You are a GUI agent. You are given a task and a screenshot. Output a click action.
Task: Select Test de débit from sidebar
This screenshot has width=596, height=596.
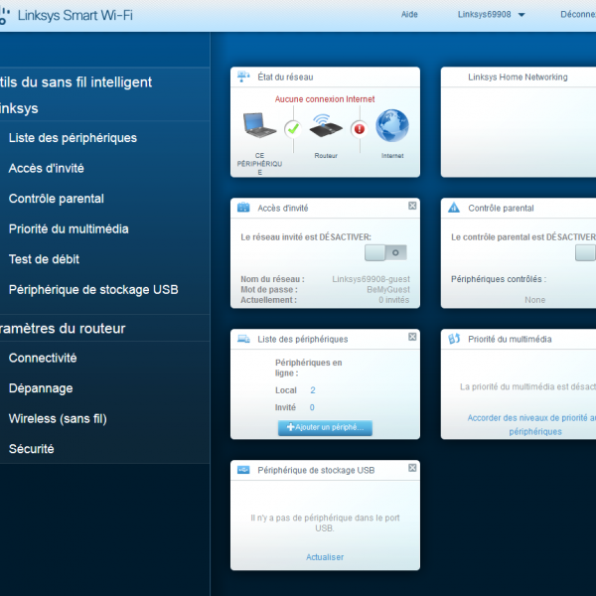pos(44,259)
